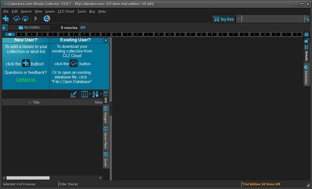Click the Contact us link

click(x=25, y=79)
